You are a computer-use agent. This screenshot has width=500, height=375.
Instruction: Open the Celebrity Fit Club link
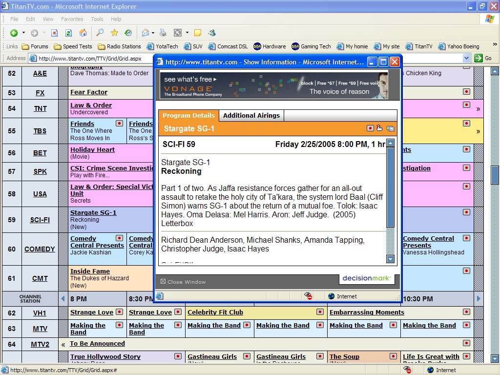pos(215,312)
